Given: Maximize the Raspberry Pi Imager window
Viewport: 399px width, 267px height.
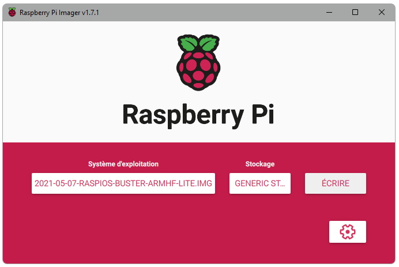Looking at the screenshot, I should pos(355,12).
